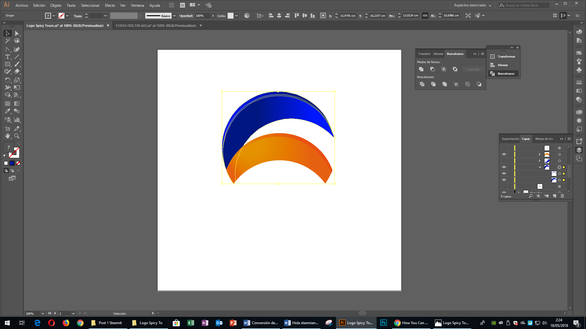586x329 pixels.
Task: Click Alinear in collapsed panel list
Action: [503, 65]
